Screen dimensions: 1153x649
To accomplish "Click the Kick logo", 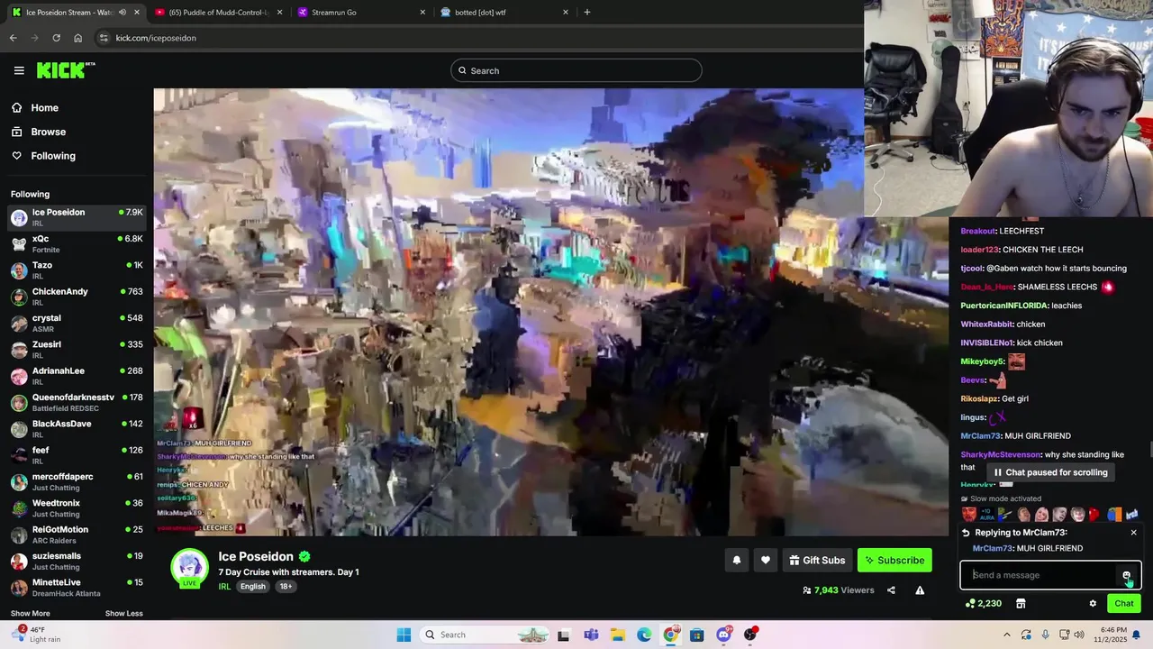I will [65, 70].
